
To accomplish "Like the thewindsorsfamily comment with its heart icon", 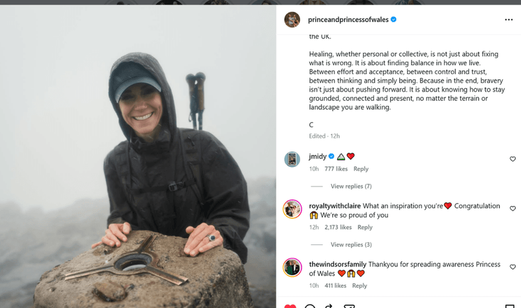I will (x=513, y=267).
